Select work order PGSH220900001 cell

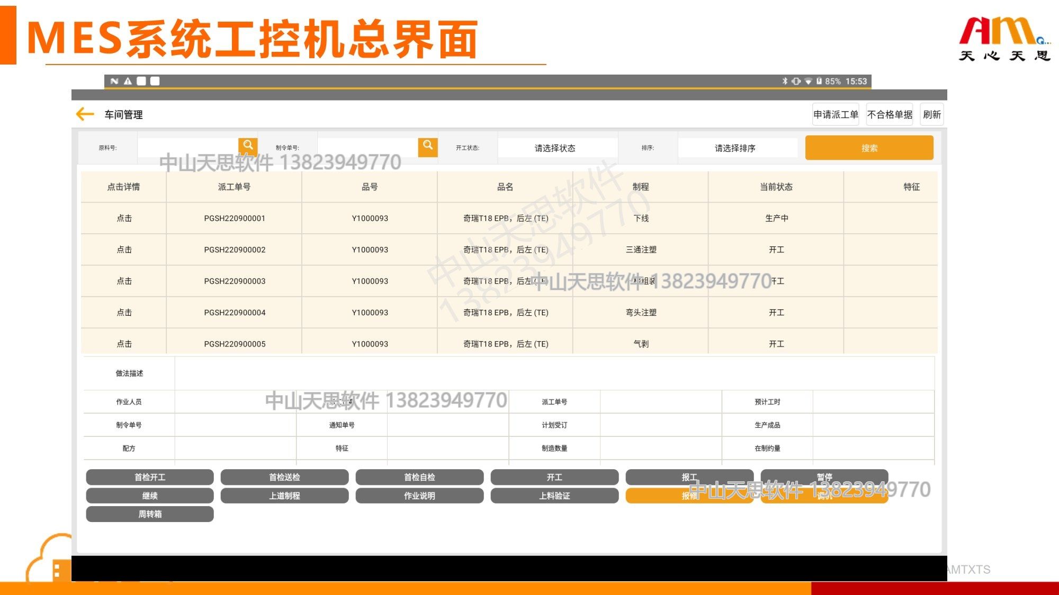tap(235, 218)
